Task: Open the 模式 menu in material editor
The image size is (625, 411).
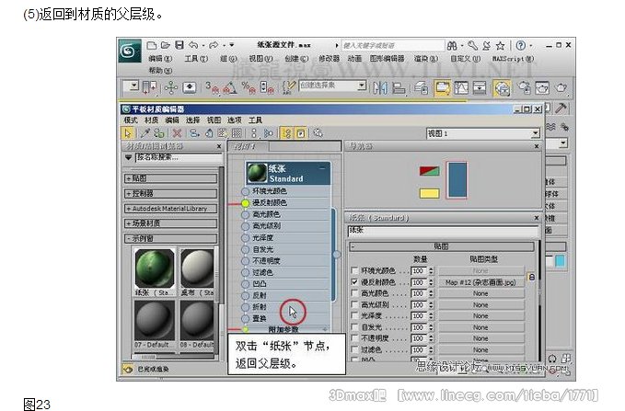Action: click(x=131, y=120)
